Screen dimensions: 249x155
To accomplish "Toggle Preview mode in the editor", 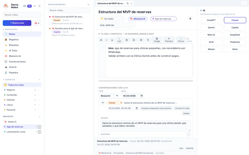I will (169, 40).
